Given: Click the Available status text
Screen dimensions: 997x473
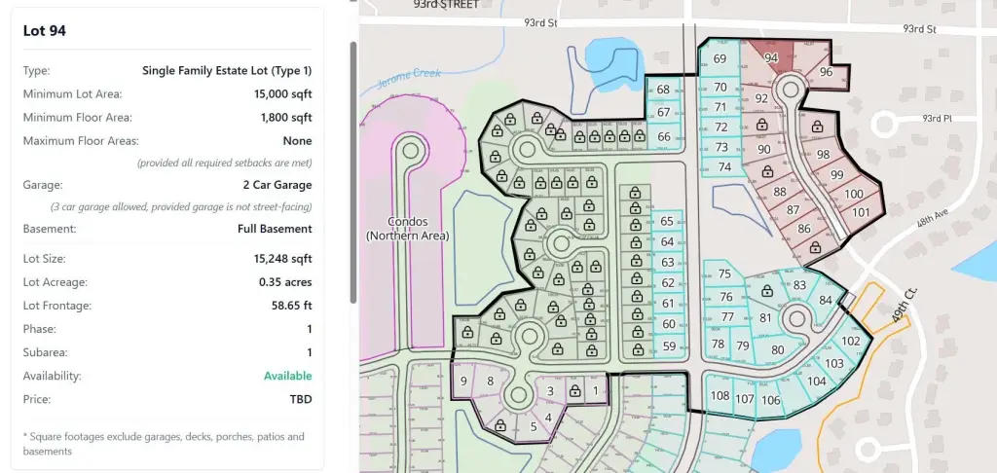Looking at the screenshot, I should [287, 376].
